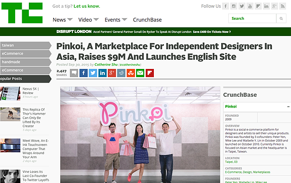Select the taiwan tag
This screenshot has width=291, height=183.
coord(26,46)
